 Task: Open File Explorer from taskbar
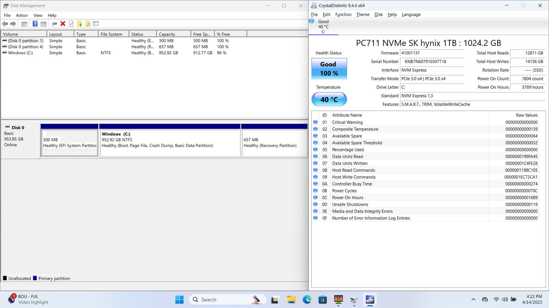coord(291,300)
